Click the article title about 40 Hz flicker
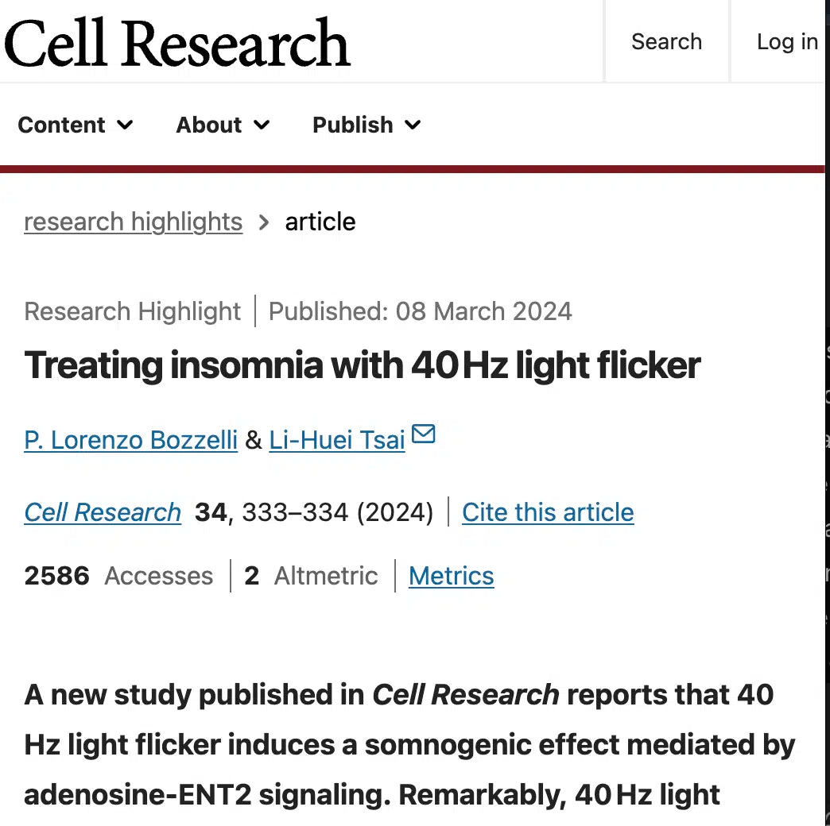 click(363, 365)
